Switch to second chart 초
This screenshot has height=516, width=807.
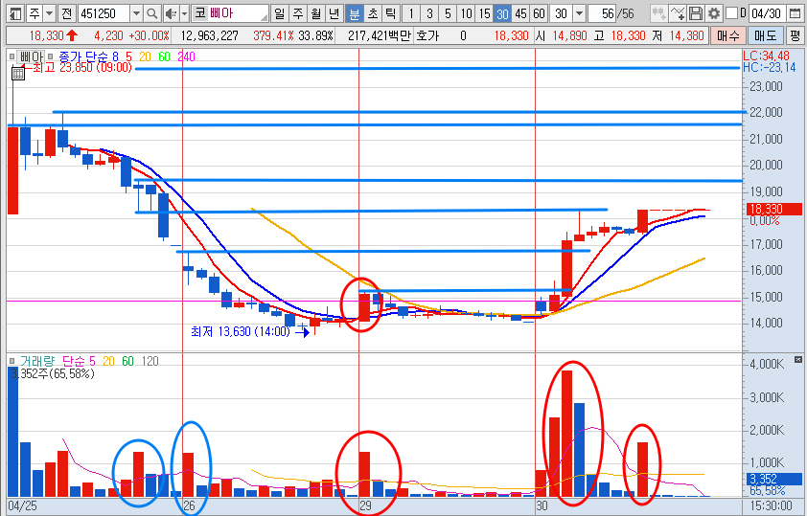pos(373,13)
